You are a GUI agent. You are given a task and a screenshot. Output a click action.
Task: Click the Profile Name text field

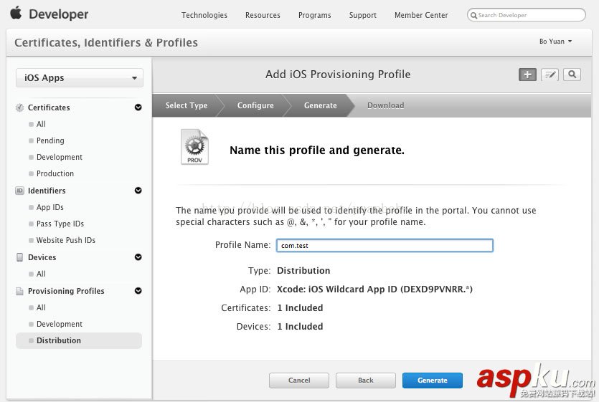(x=385, y=245)
